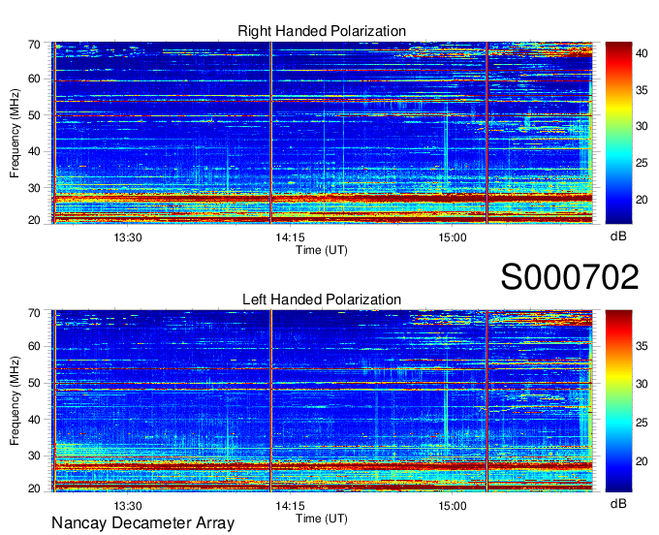
Task: Click the Right Handed Polarization title
Action: point(322,31)
